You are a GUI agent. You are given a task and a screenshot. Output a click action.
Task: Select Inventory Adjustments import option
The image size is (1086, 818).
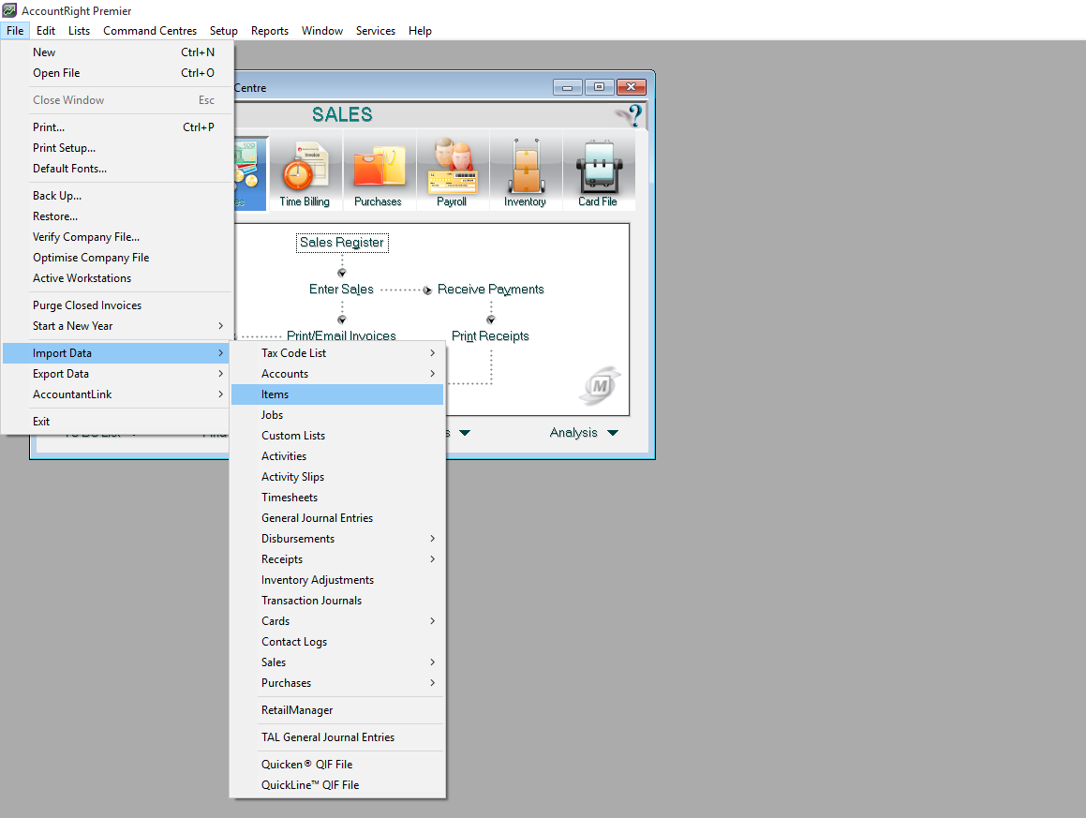pyautogui.click(x=337, y=580)
